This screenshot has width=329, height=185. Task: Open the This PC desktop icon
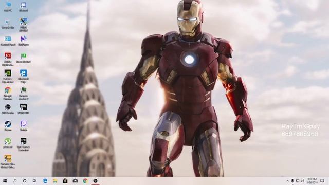tap(8, 7)
